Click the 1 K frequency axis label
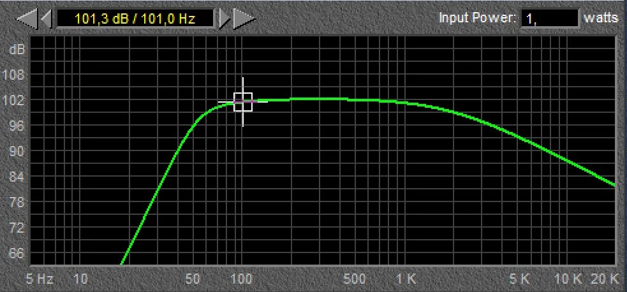The width and height of the screenshot is (627, 292). [x=406, y=279]
